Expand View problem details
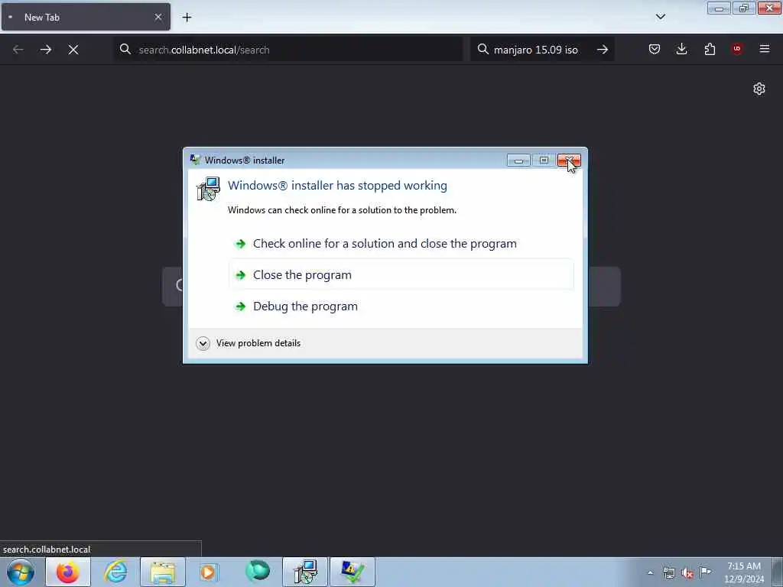 click(x=249, y=343)
